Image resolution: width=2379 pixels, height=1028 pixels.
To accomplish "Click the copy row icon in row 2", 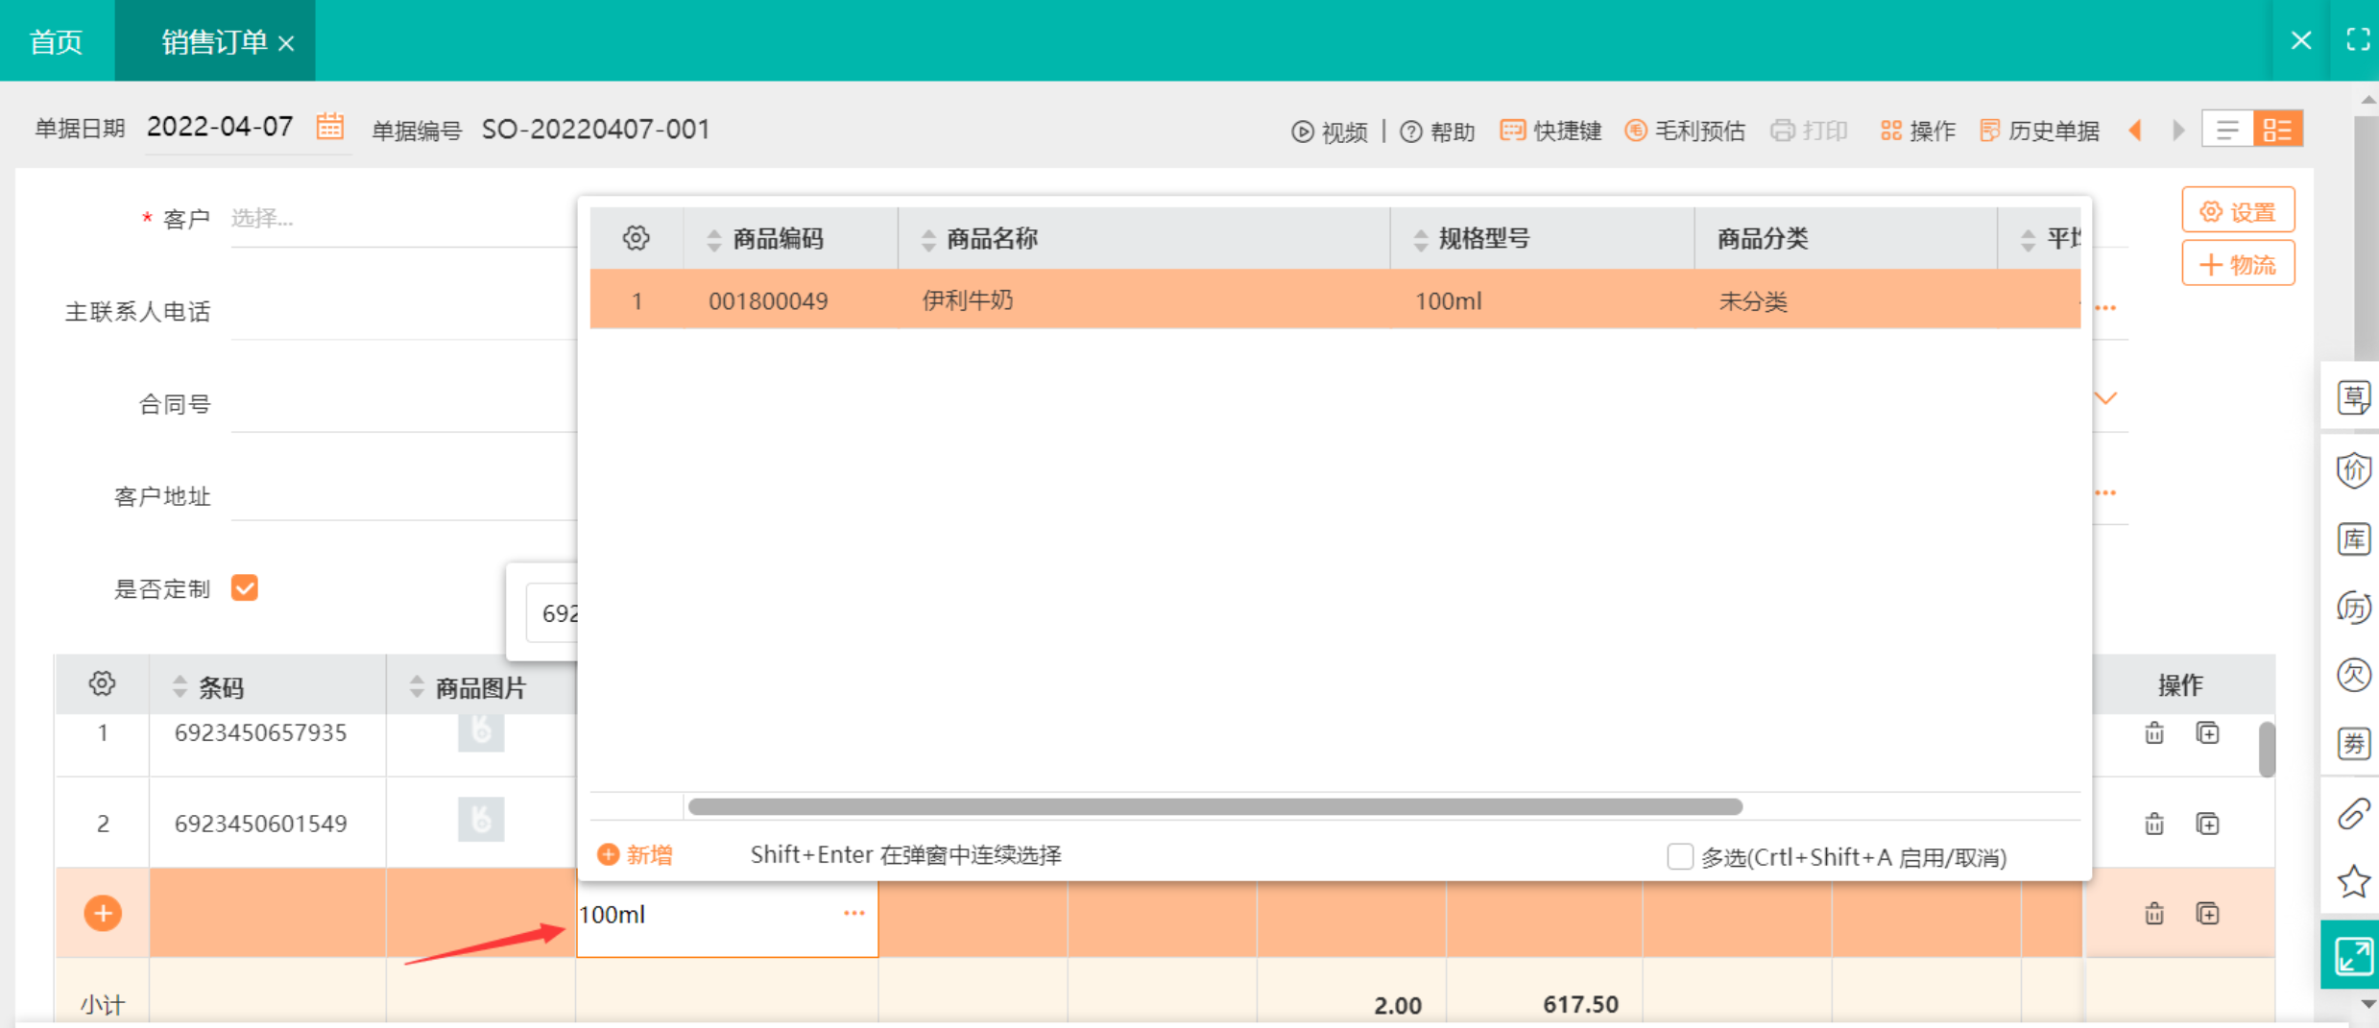I will [x=2207, y=824].
